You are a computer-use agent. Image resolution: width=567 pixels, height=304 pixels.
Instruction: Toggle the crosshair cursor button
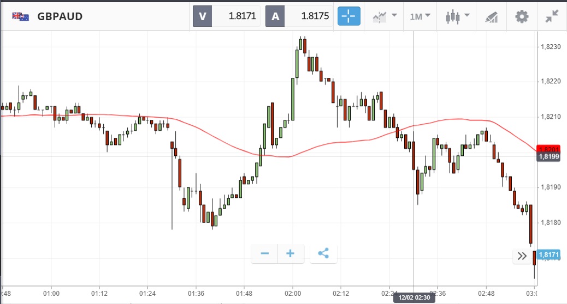(348, 16)
